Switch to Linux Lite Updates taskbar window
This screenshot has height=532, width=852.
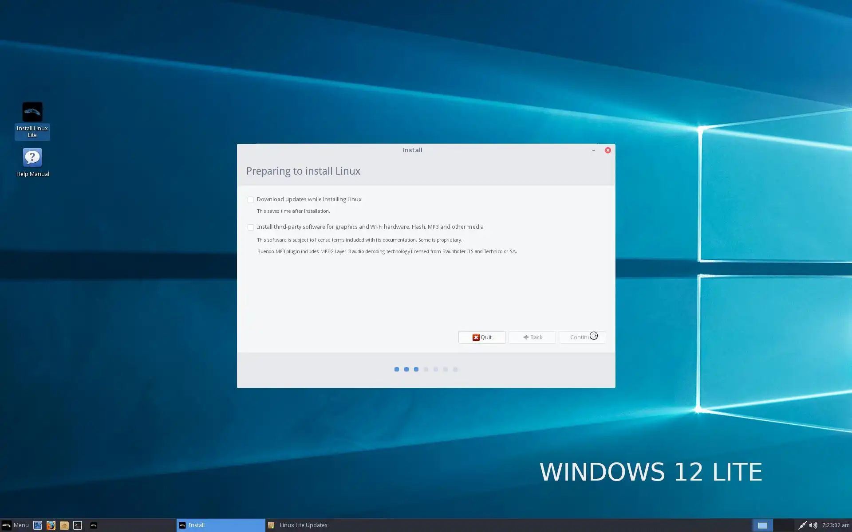pos(304,525)
